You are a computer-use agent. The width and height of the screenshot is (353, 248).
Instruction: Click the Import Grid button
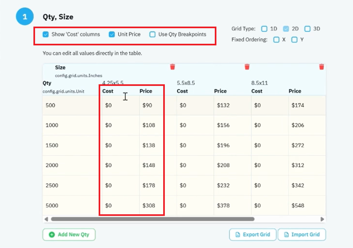tap(302, 234)
